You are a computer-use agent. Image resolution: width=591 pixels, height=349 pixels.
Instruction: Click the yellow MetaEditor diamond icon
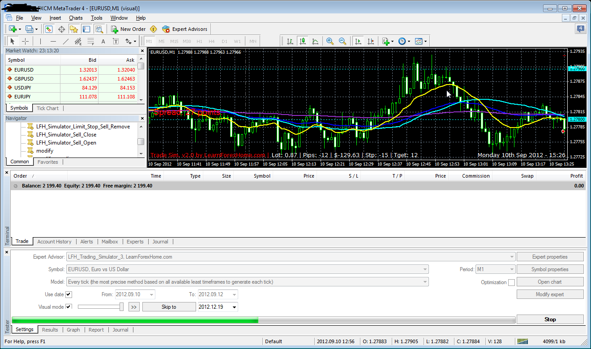pyautogui.click(x=154, y=29)
